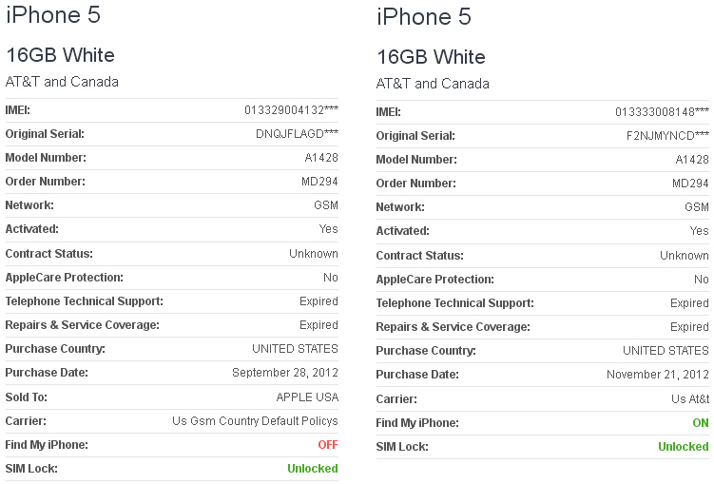Image resolution: width=714 pixels, height=484 pixels.
Task: Click the Purchase Date label beside November 21
Action: pyautogui.click(x=417, y=375)
